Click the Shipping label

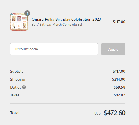tap(18, 80)
